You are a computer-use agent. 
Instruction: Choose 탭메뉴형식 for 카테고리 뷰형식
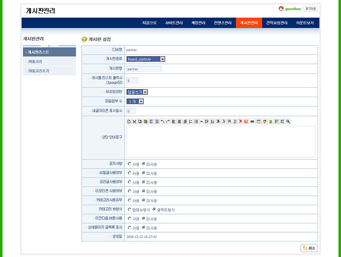(x=130, y=209)
